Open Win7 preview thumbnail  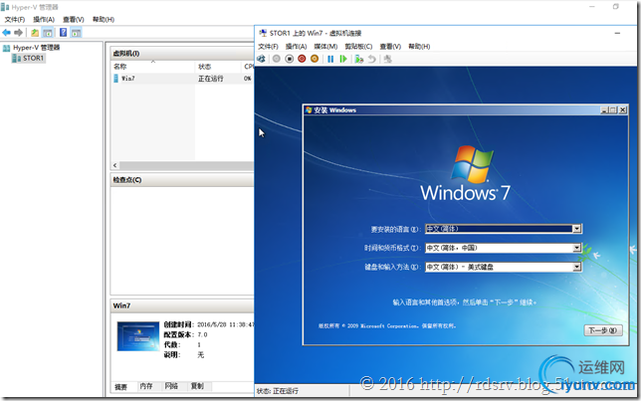[x=138, y=336]
